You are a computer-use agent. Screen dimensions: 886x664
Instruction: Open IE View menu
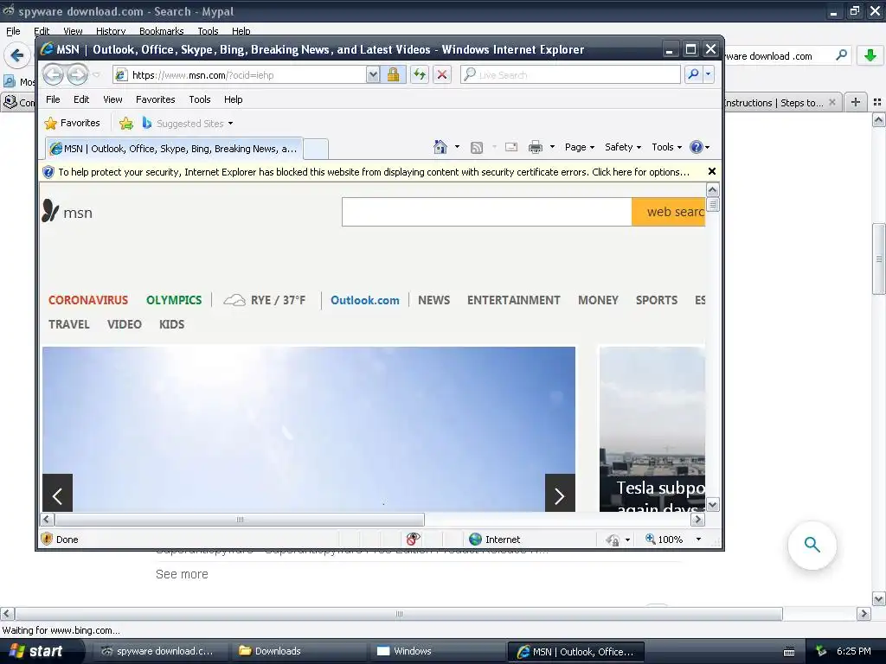(113, 99)
